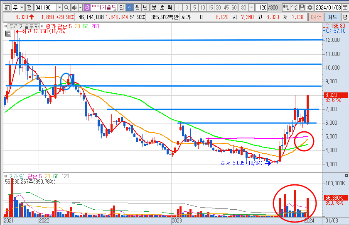Click the 종가 단순 moving average label
349x225 pixels.
coord(57,26)
